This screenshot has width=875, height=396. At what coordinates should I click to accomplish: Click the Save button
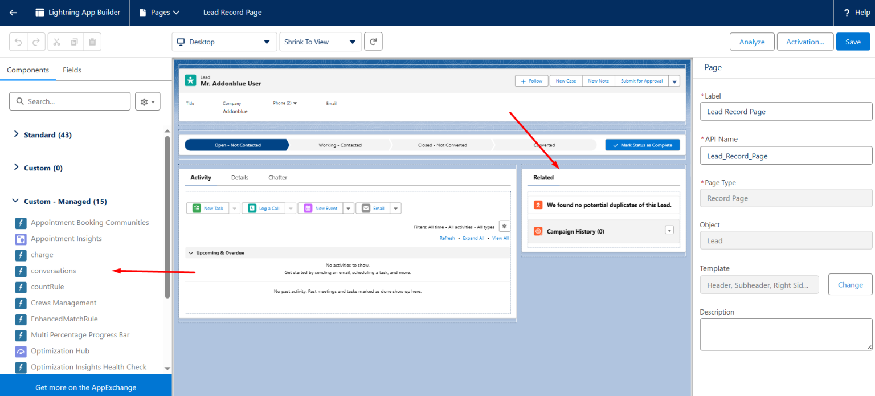coord(853,41)
